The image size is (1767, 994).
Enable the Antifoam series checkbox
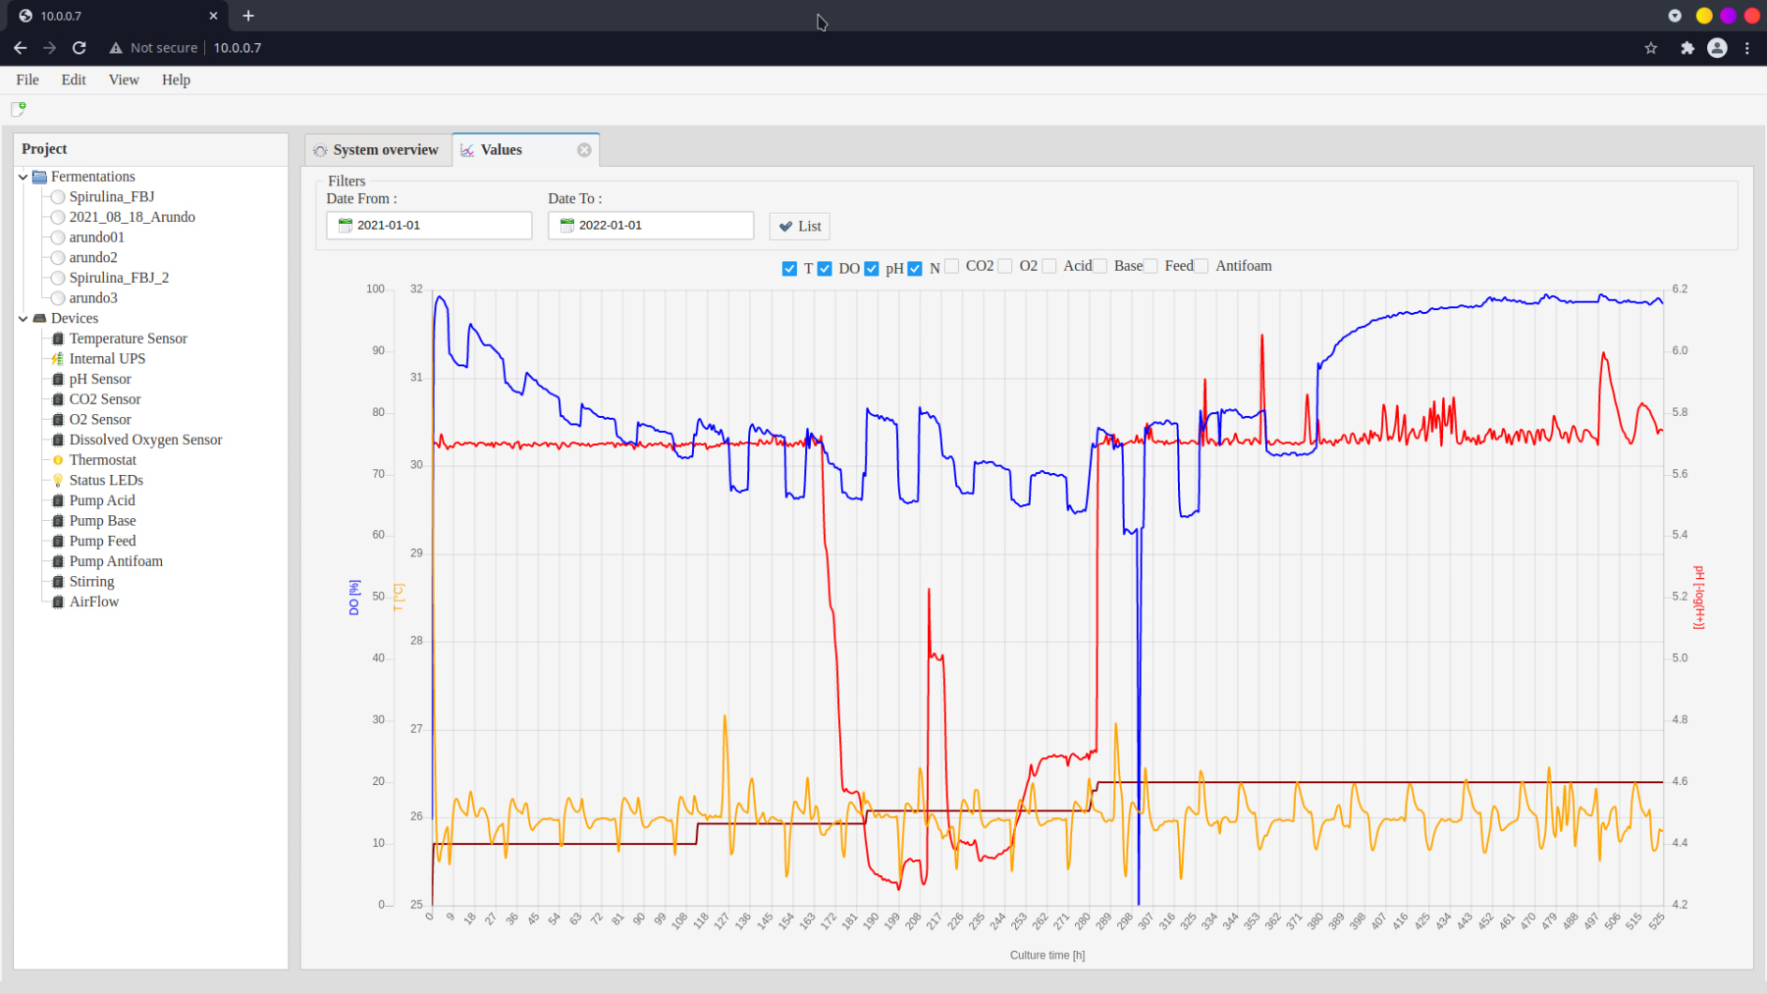(1201, 267)
